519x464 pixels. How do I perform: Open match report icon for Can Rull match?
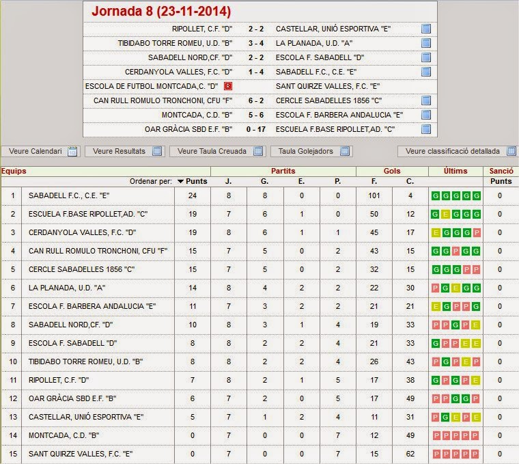pyautogui.click(x=426, y=100)
